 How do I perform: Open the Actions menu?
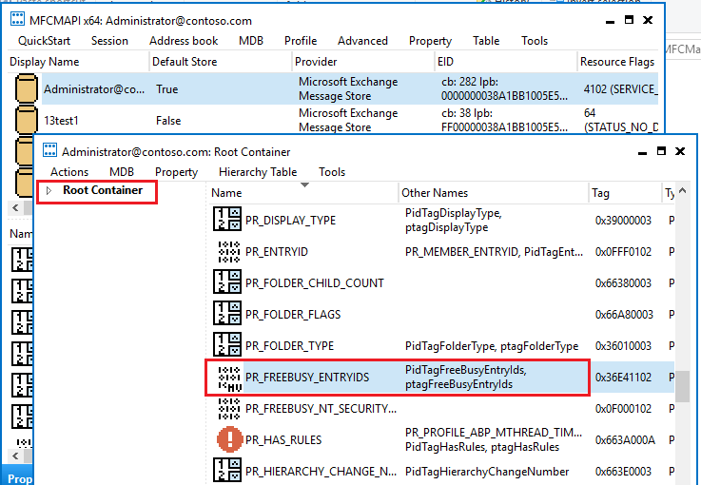pyautogui.click(x=69, y=172)
